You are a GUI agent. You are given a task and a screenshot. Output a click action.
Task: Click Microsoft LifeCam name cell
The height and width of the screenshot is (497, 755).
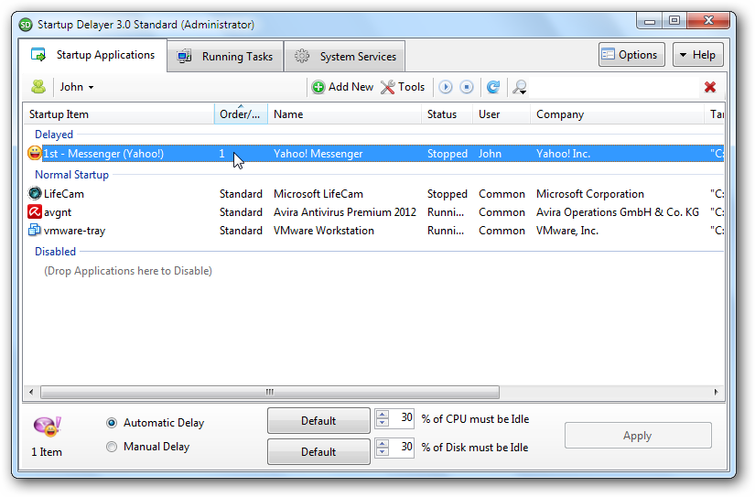pos(318,194)
